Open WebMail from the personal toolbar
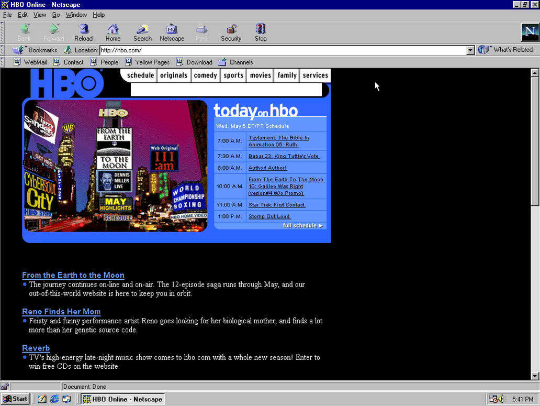The width and height of the screenshot is (540, 406). point(32,62)
